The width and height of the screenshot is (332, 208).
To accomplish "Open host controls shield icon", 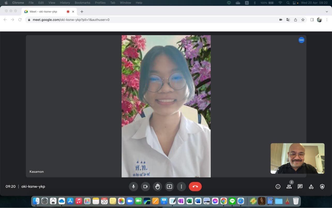I will [x=322, y=187].
